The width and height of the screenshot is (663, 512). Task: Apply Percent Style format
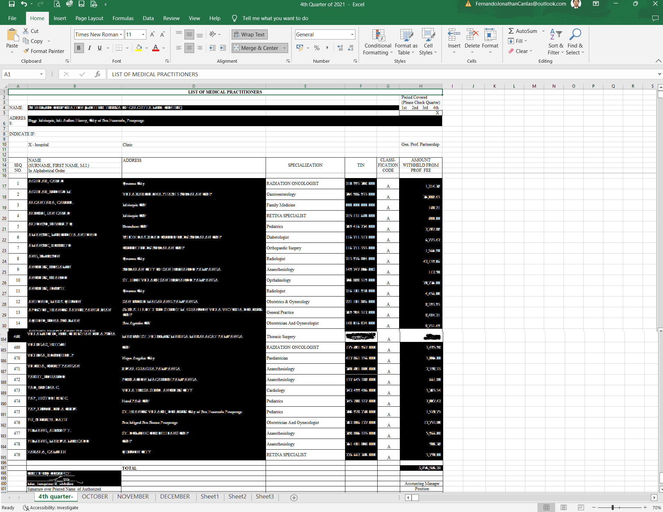317,48
